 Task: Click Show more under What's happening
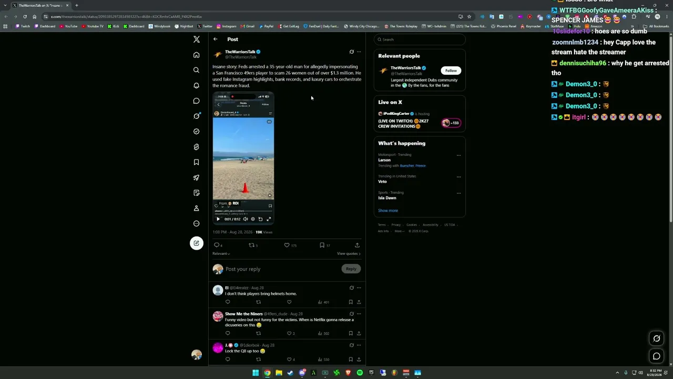pyautogui.click(x=388, y=211)
